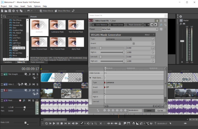Select the Luminance Mask preset thumbnail
This screenshot has width=198, height=129.
58,27
